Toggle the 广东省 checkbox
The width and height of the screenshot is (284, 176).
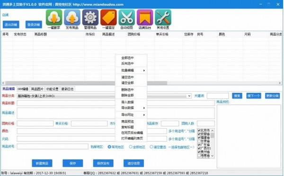click(199, 144)
